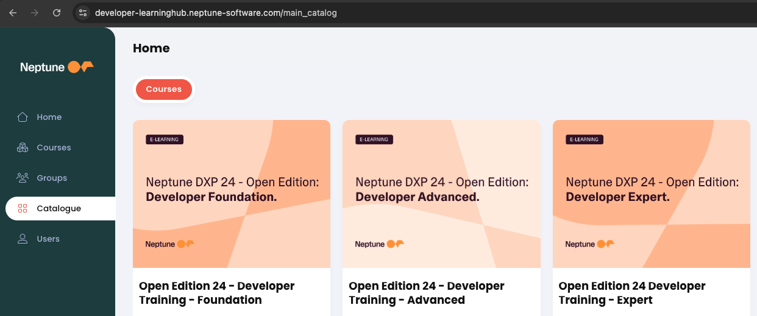
Task: Click the Developer Training - Foundation title
Action: point(216,293)
